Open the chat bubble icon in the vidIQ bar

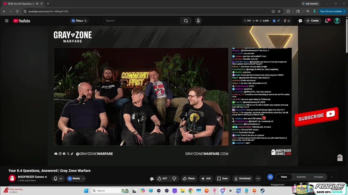click(x=289, y=21)
